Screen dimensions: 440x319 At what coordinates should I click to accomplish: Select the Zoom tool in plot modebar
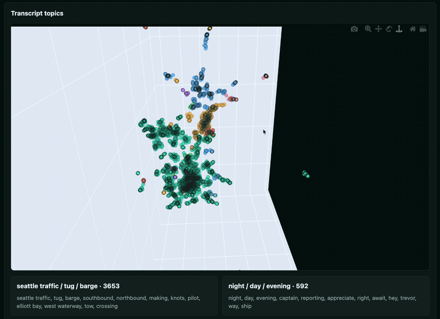pyautogui.click(x=368, y=29)
